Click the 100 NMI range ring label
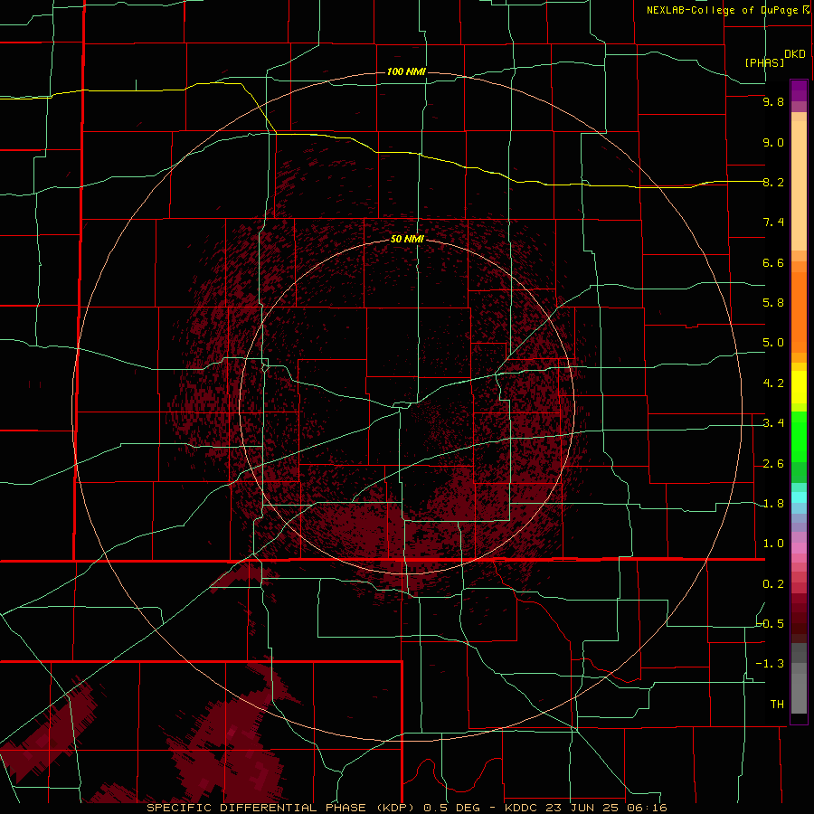The height and width of the screenshot is (814, 814). coord(406,71)
